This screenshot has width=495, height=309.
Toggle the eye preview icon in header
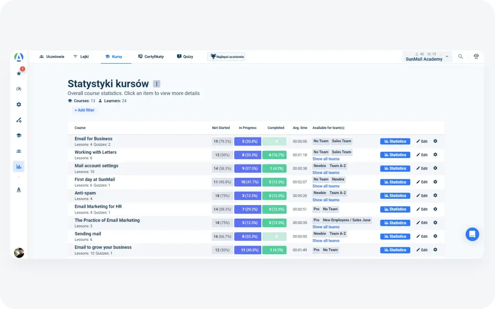point(476,56)
